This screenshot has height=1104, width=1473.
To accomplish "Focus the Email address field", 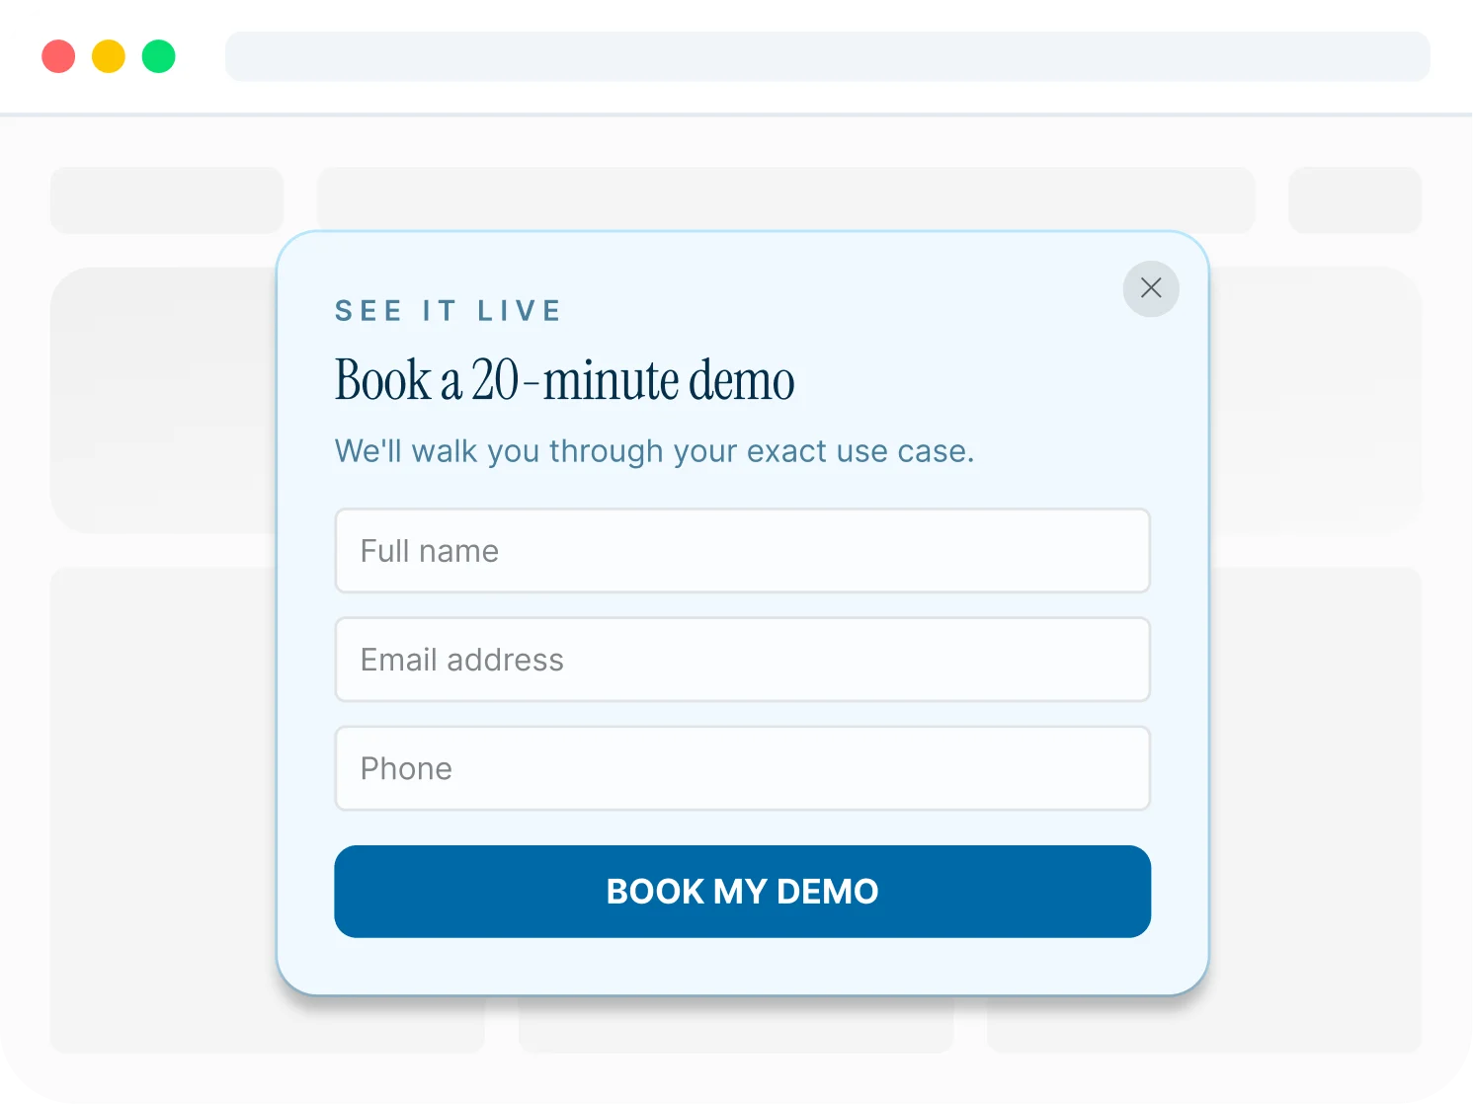I will 743,660.
